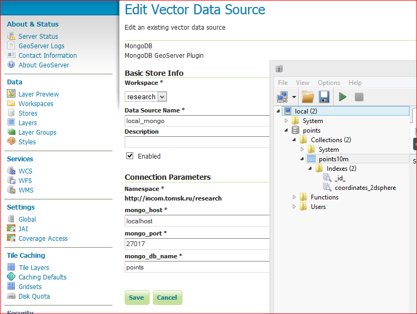The width and height of the screenshot is (417, 314).
Task: Click the Cancel button
Action: click(167, 298)
